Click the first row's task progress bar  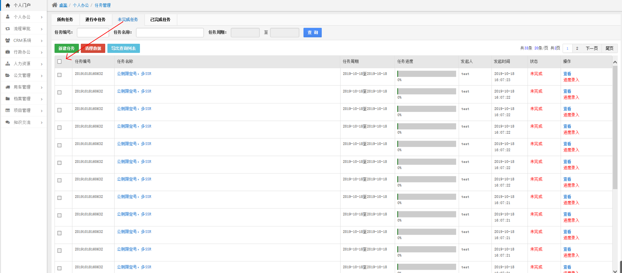coord(426,74)
